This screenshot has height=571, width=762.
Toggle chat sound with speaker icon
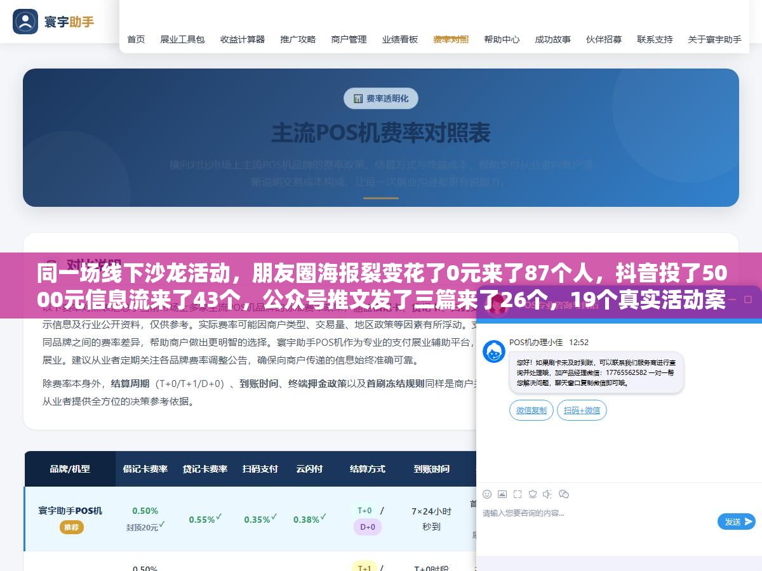click(x=548, y=494)
